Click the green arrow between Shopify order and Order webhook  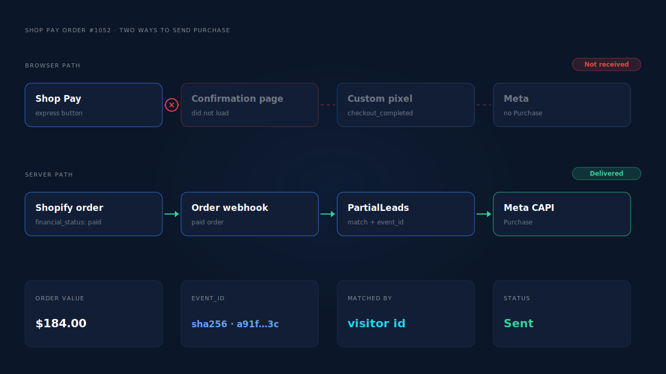click(172, 214)
